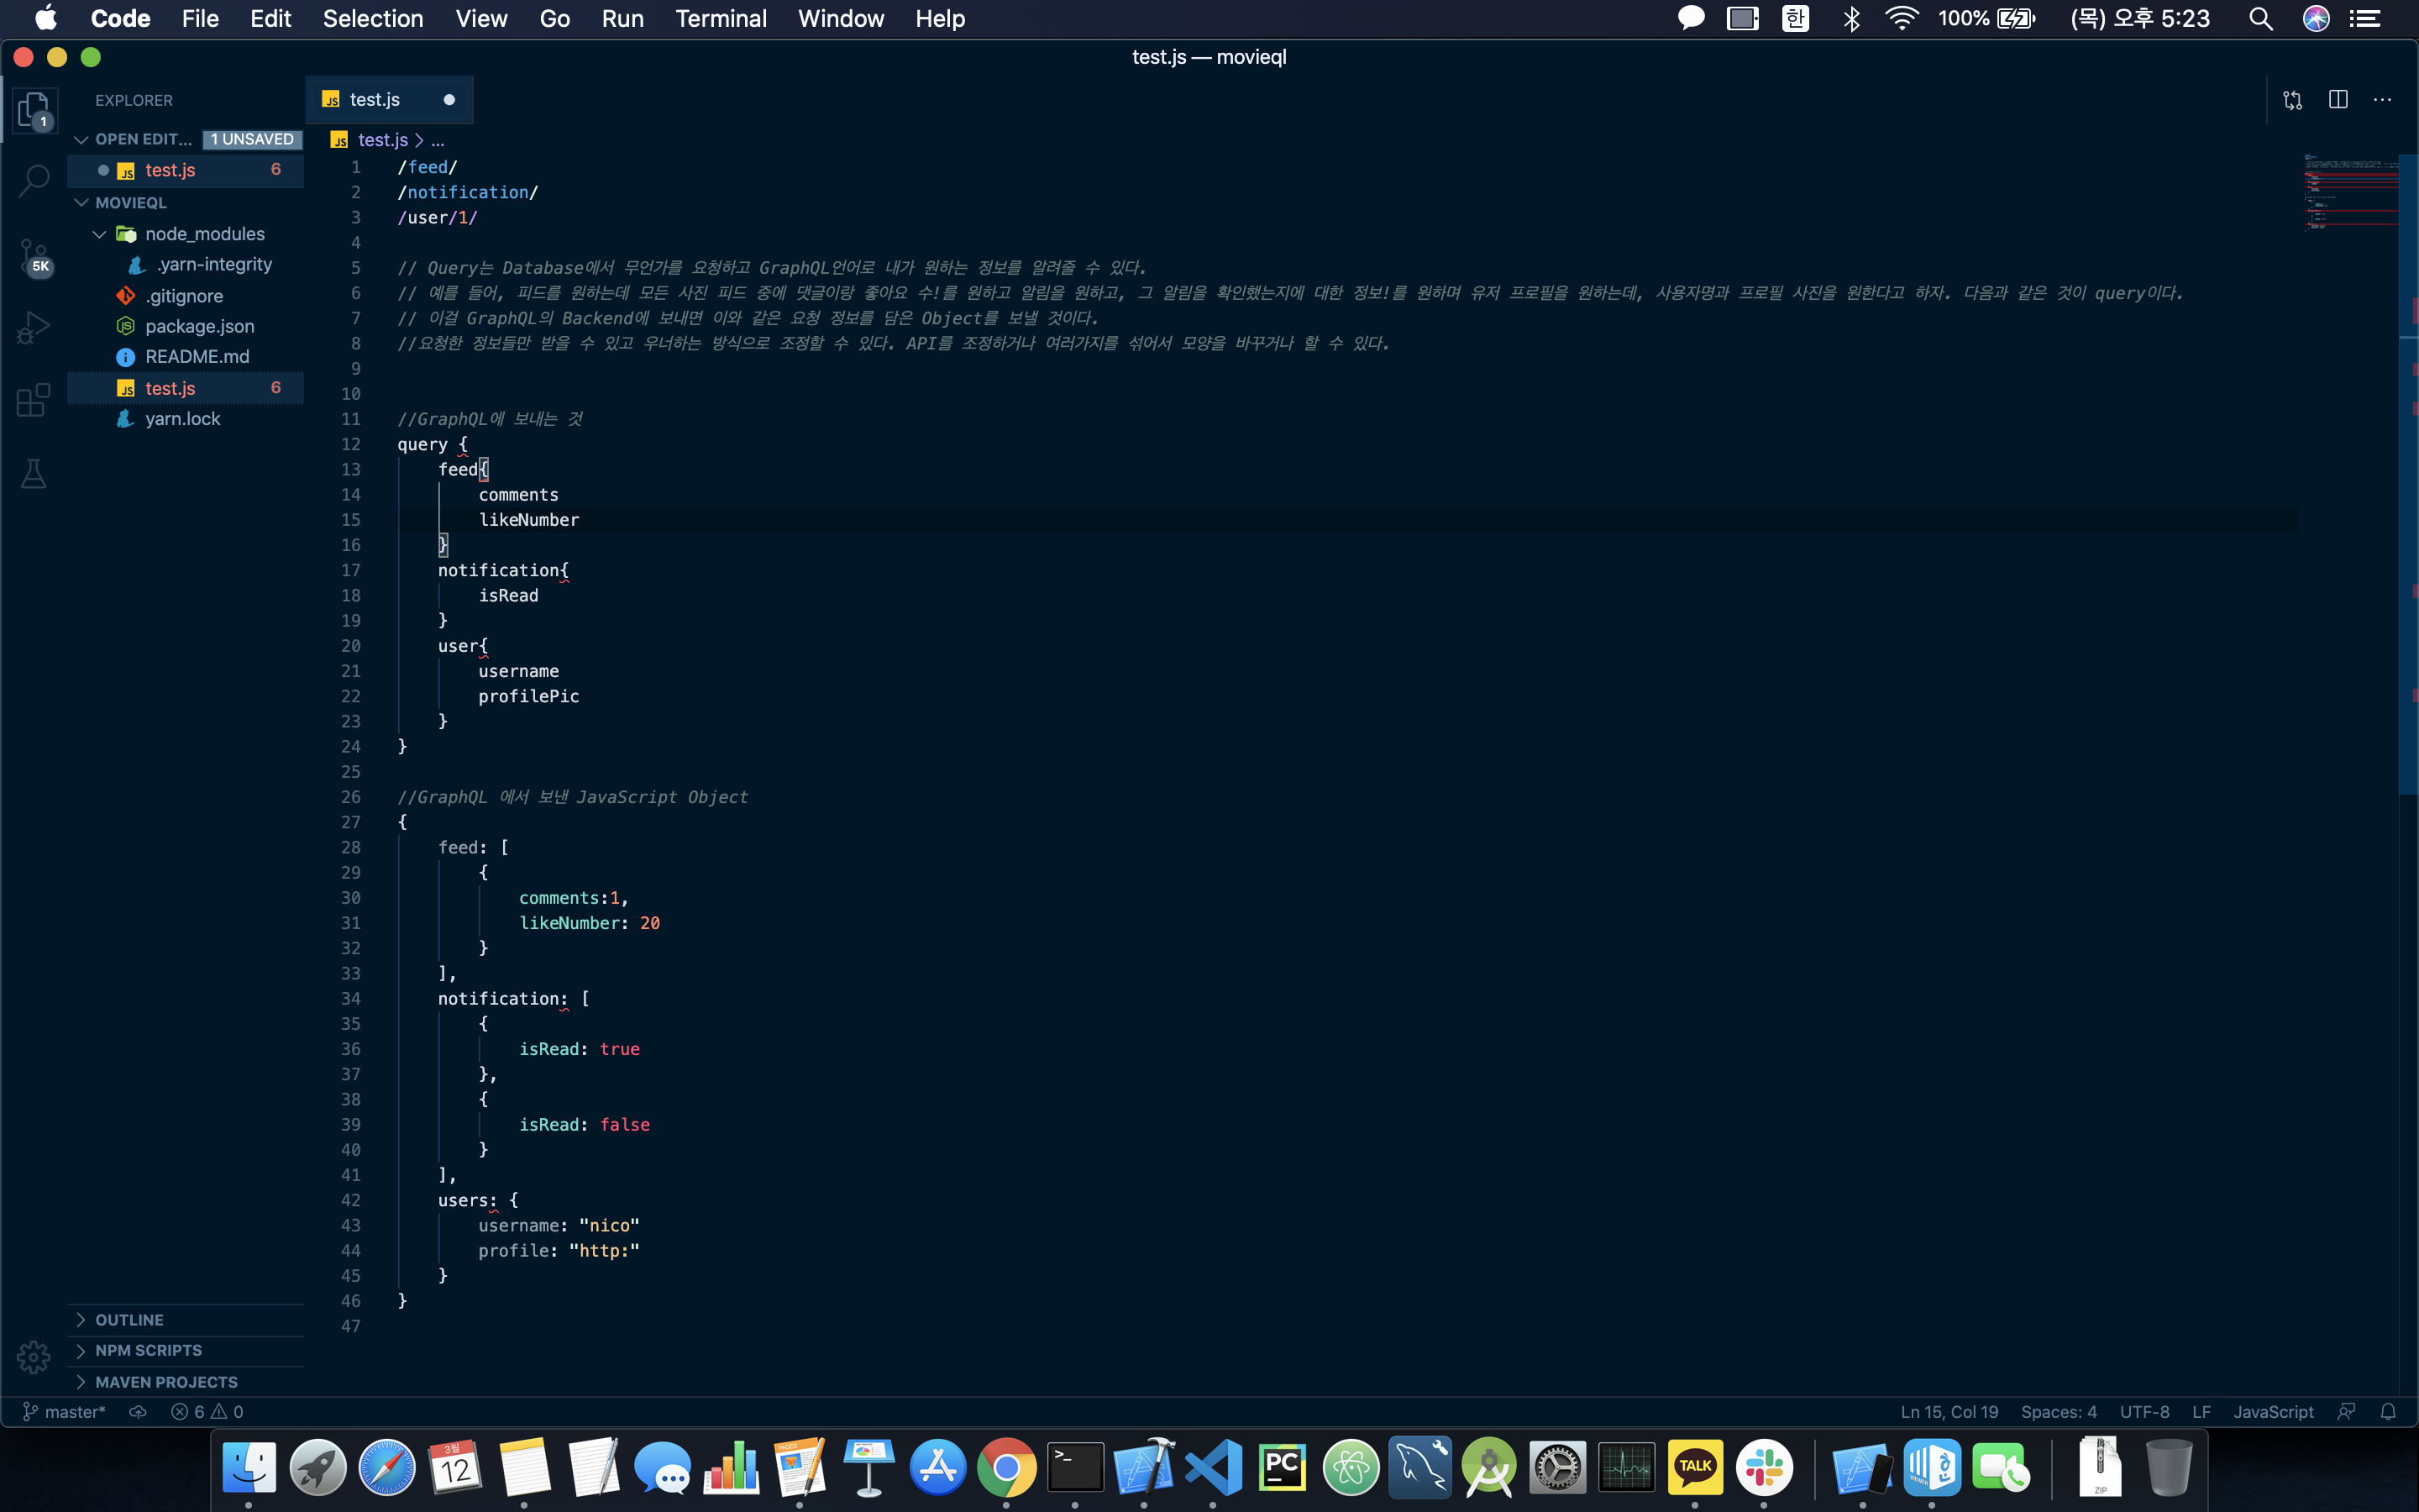Click Spaces: 4 indentation setting
The height and width of the screenshot is (1512, 2419).
pyautogui.click(x=2058, y=1411)
